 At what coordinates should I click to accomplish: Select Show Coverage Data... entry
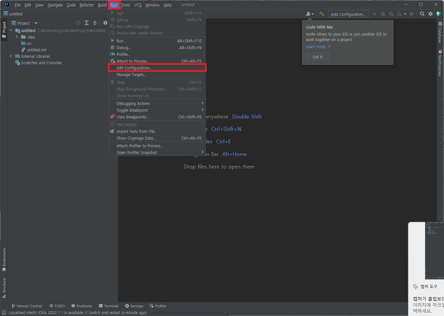pos(157,138)
